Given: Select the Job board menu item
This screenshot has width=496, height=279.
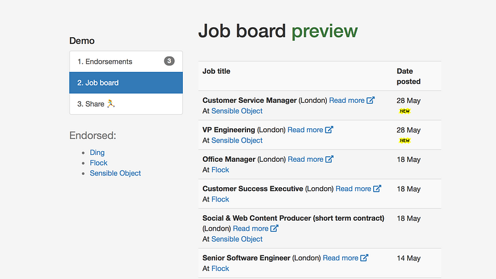Looking at the screenshot, I should pyautogui.click(x=126, y=82).
